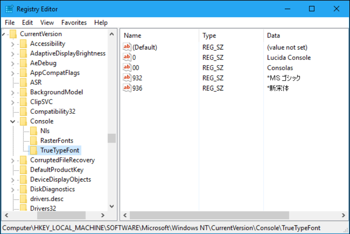Minimize the Registry Editor window
Image resolution: width=350 pixels, height=234 pixels.
pyautogui.click(x=287, y=9)
